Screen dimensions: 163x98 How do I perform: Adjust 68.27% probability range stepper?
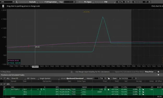click(126, 2)
